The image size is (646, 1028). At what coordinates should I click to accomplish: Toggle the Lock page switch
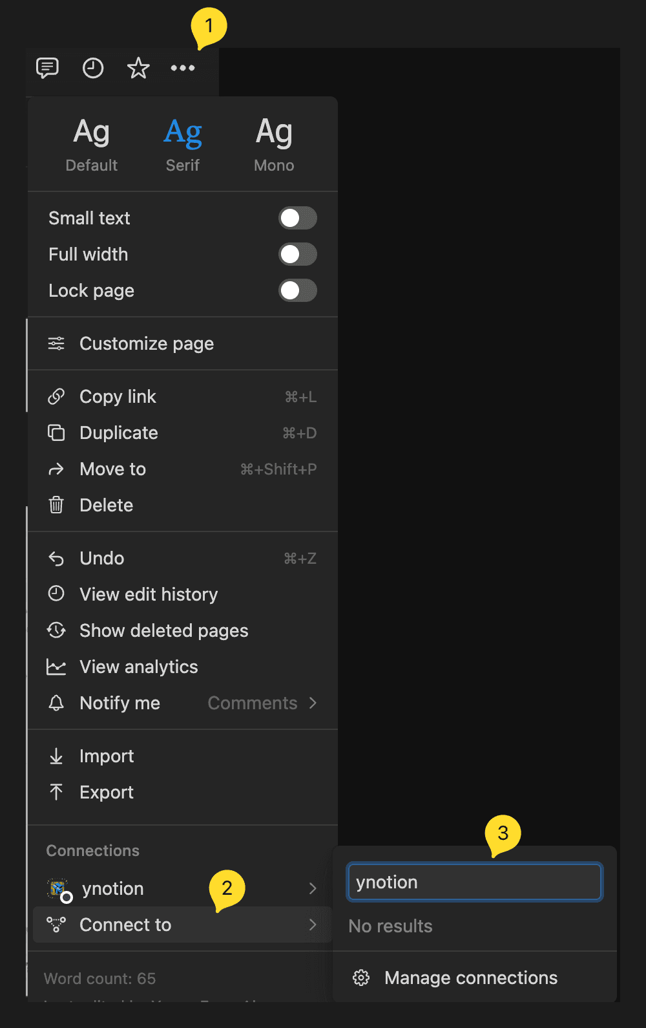point(297,291)
